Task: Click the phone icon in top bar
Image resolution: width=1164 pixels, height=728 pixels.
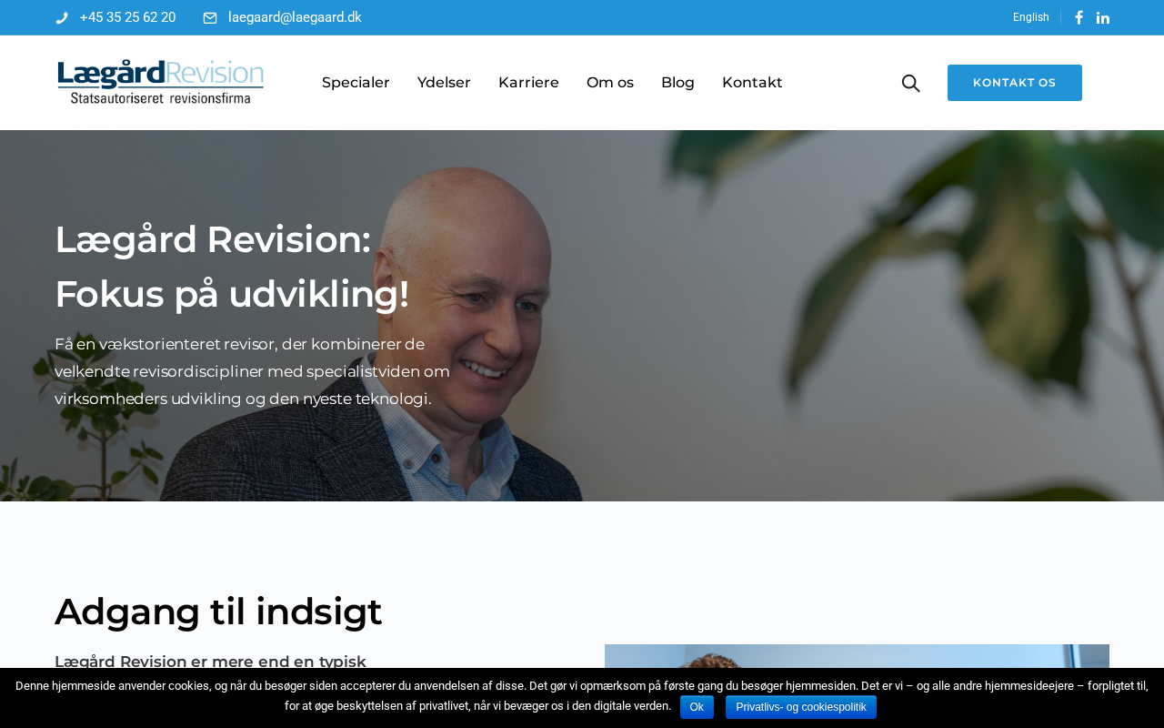Action: pos(62,18)
